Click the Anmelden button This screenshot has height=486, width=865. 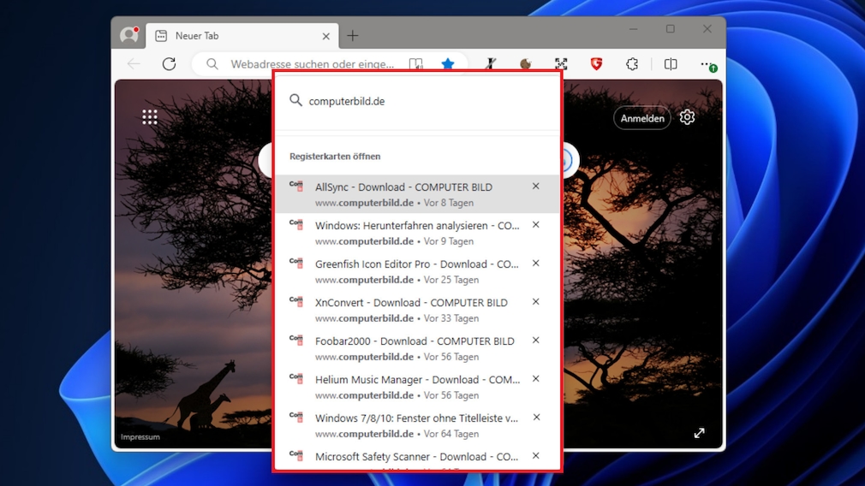tap(642, 118)
